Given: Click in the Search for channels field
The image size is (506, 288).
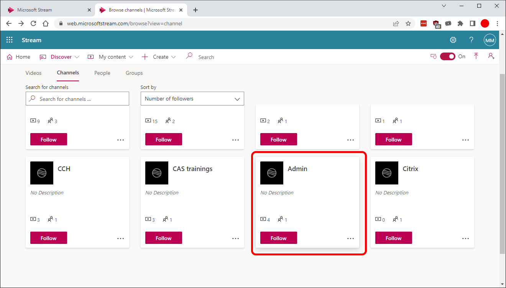Looking at the screenshot, I should [77, 99].
